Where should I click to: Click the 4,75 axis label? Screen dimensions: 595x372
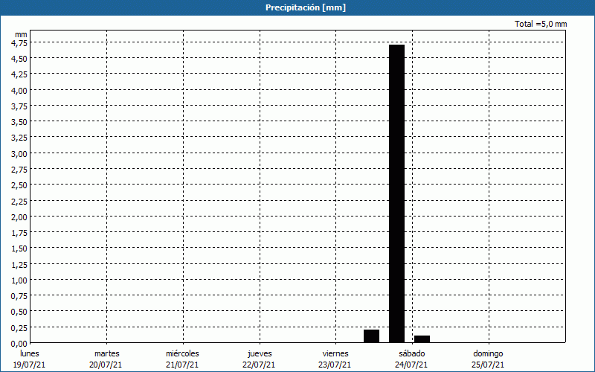(19, 43)
